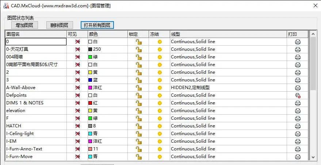This screenshot has width=321, height=165.
Task: Lock the A-Wall-Above layer
Action: (x=139, y=88)
